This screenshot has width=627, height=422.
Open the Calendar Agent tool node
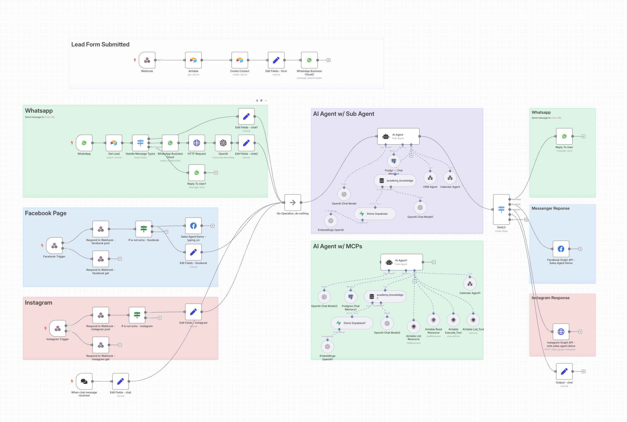[x=450, y=178]
